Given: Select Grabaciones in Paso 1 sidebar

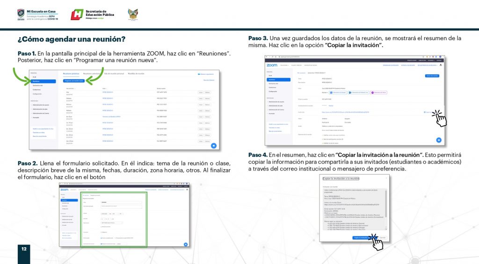Looking at the screenshot, I should (x=36, y=90).
